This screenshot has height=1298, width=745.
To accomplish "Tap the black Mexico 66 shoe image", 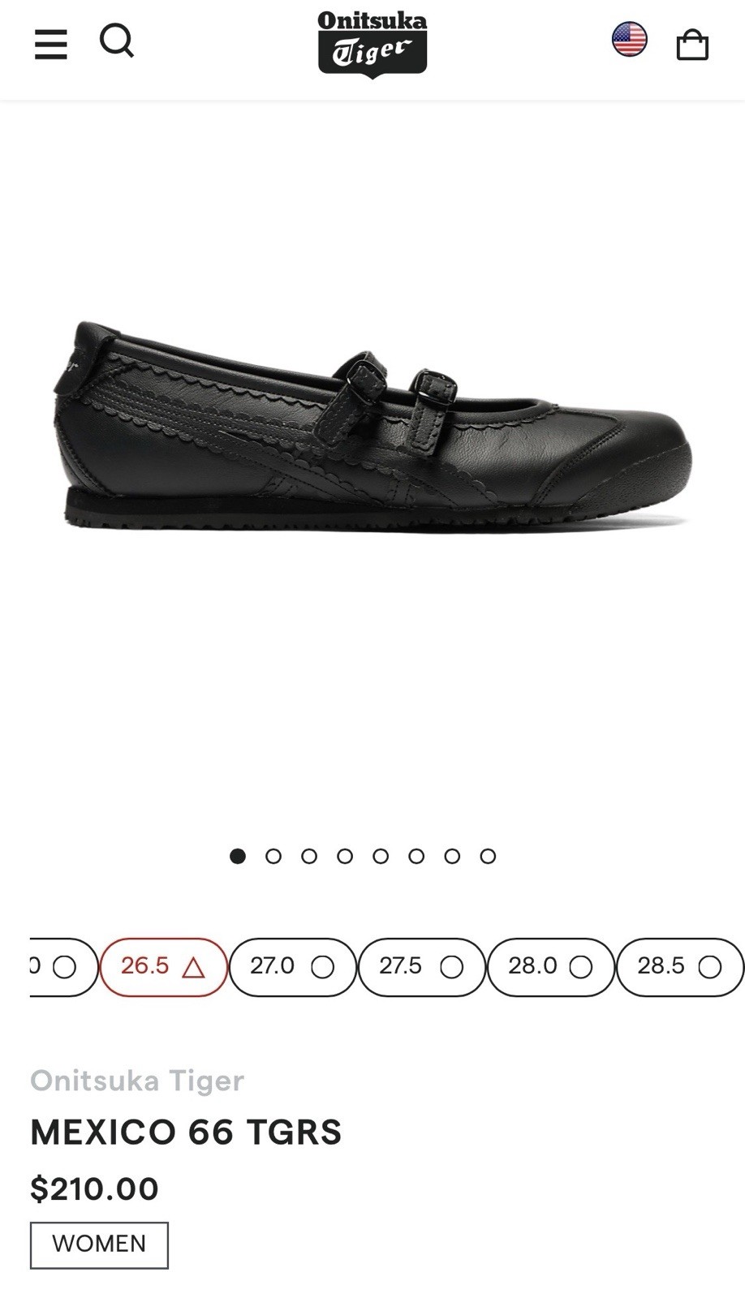I will pos(372,426).
